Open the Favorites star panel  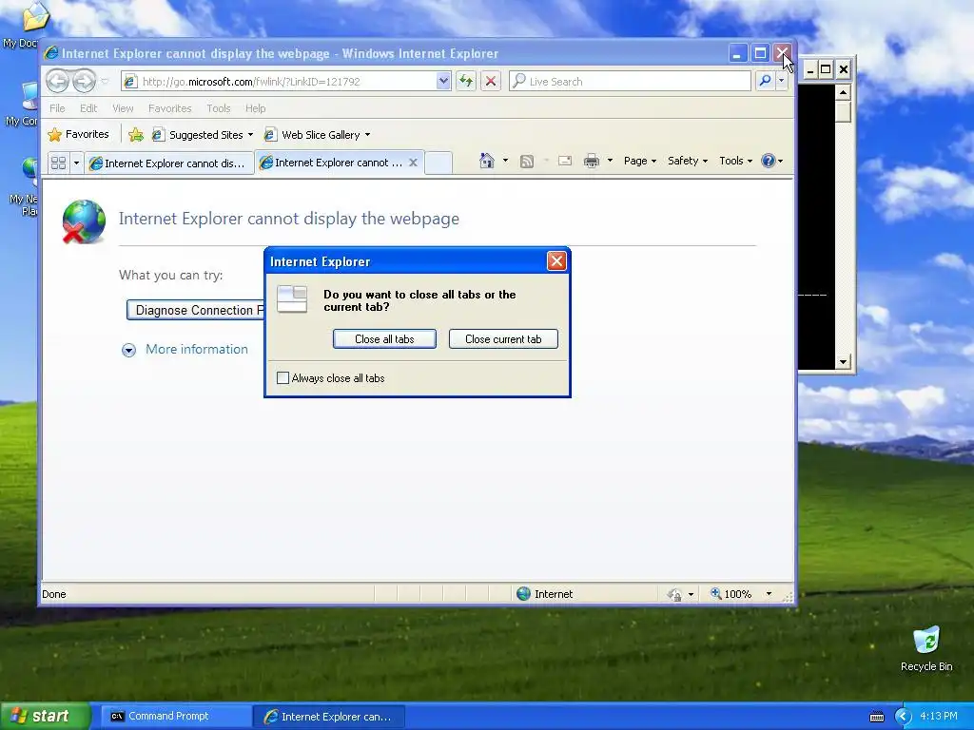click(78, 134)
